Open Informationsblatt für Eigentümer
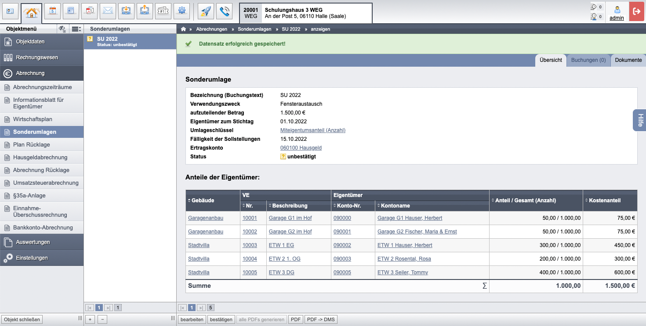 (42, 103)
